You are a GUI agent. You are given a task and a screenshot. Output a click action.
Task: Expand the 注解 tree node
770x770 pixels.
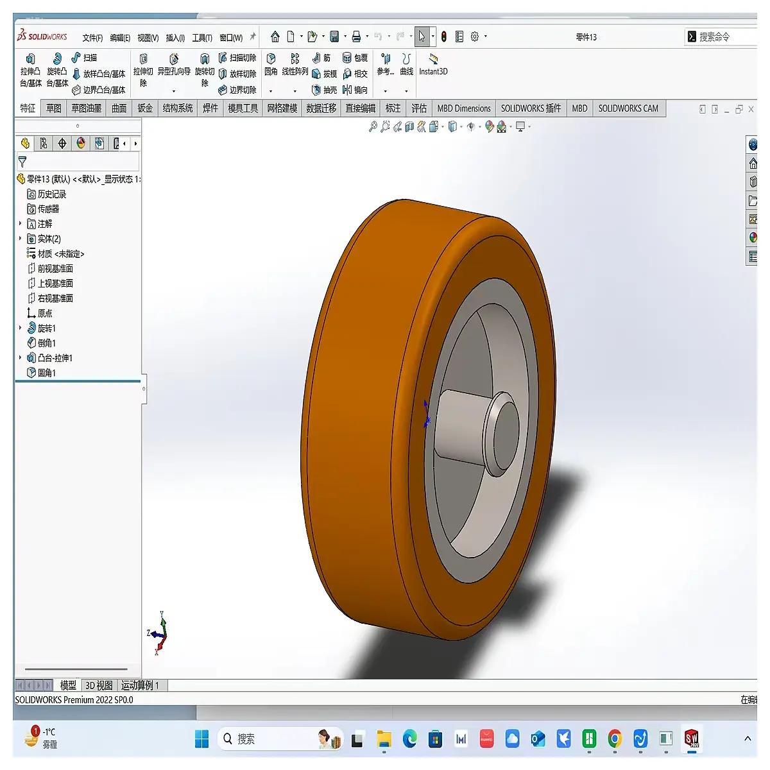point(20,223)
